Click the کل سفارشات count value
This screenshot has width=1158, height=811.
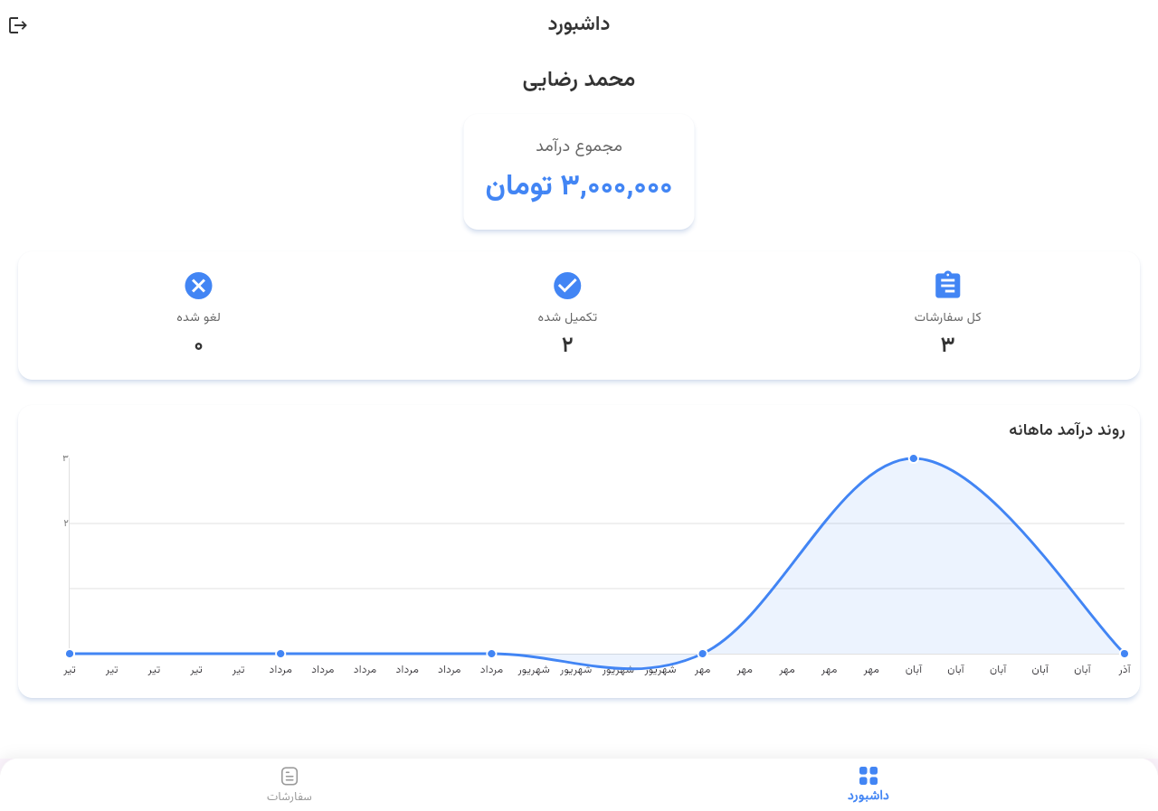pyautogui.click(x=947, y=344)
